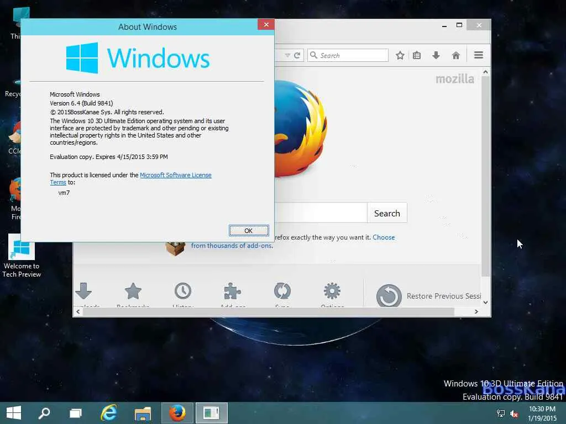Open the network tray icon
Screen dimensions: 566x424
point(501,414)
